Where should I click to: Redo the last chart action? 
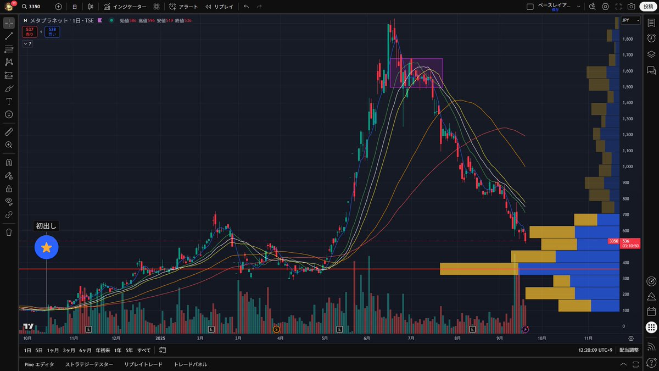tap(259, 7)
